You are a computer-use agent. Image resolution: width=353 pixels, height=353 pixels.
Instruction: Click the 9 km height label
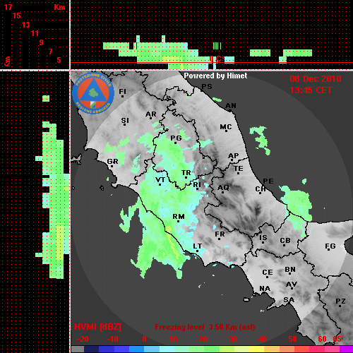(42, 42)
